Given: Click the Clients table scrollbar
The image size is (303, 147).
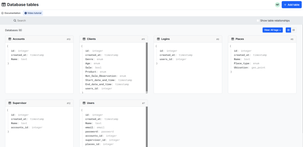Looking at the screenshot, I should point(147,67).
